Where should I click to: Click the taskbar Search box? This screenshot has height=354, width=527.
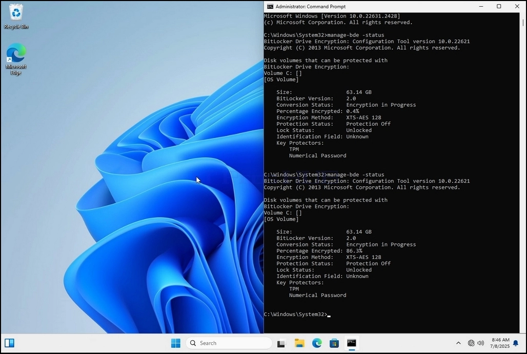[x=229, y=343]
